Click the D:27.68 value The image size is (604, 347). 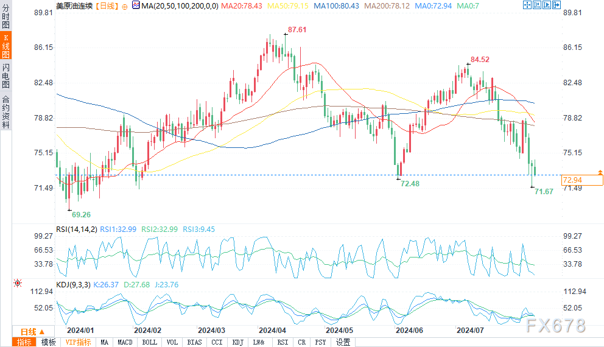[136, 285]
